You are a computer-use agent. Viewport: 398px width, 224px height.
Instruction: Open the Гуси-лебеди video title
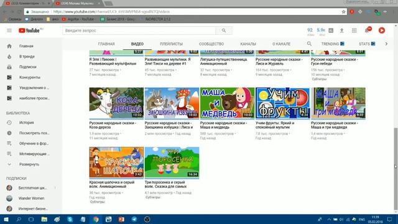(x=335, y=62)
